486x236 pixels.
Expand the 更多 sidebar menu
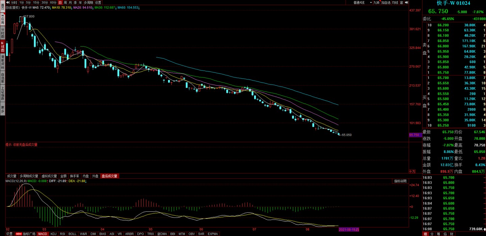point(2,109)
